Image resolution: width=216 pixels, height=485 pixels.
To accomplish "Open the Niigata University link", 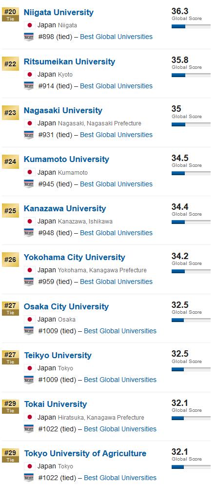I will [x=59, y=12].
